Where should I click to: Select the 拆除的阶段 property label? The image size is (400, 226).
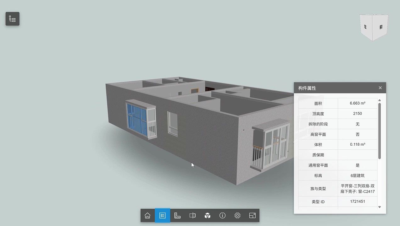coord(318,124)
